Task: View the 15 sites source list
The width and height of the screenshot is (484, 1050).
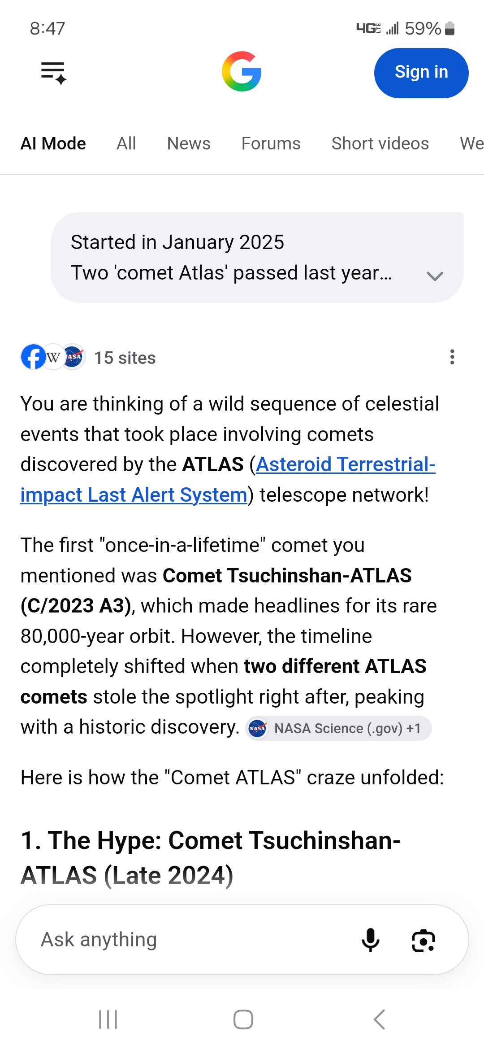Action: (x=125, y=358)
